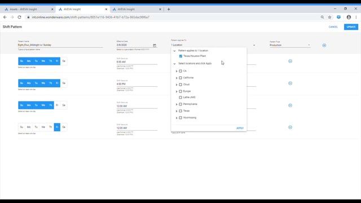Remove the Sunday-to-Thursday 12:00 AM shift row
Image resolution: width=361 pixels, height=203 pixels.
pos(290,105)
